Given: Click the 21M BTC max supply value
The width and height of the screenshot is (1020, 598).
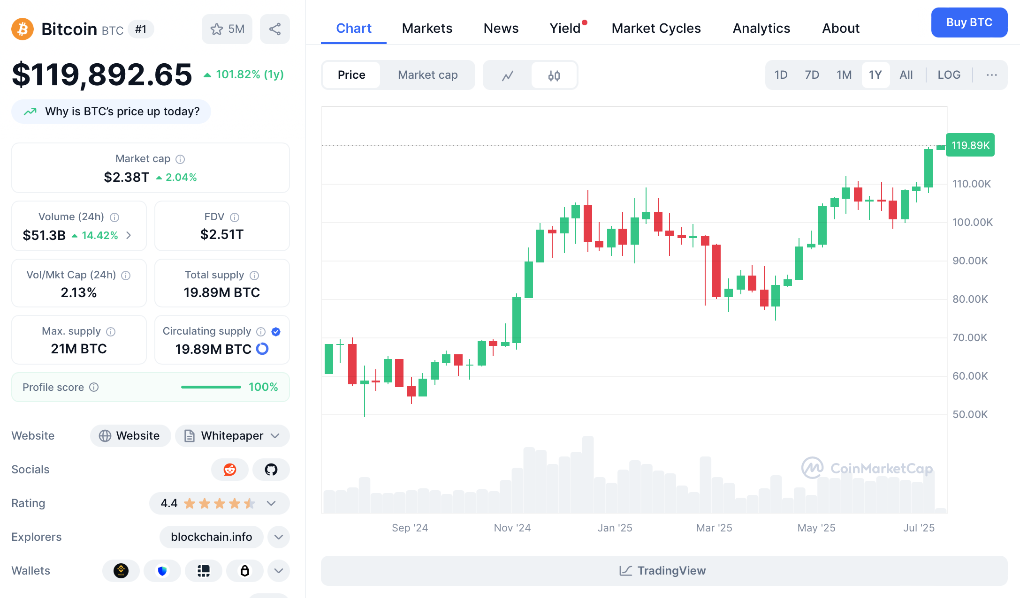Looking at the screenshot, I should pyautogui.click(x=79, y=349).
